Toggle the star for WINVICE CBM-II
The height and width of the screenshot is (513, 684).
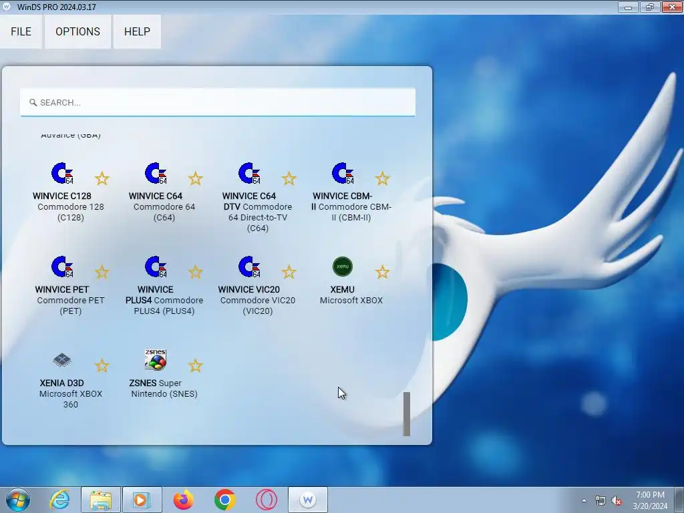click(x=382, y=178)
